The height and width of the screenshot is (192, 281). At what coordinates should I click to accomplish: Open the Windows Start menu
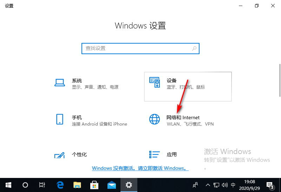[8, 185]
